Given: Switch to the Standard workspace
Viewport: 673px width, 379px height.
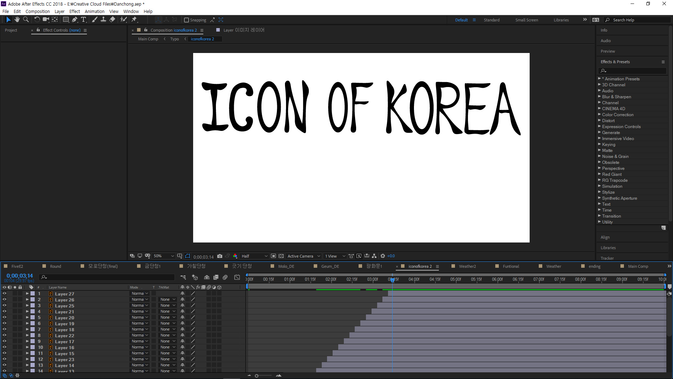Looking at the screenshot, I should (x=491, y=20).
